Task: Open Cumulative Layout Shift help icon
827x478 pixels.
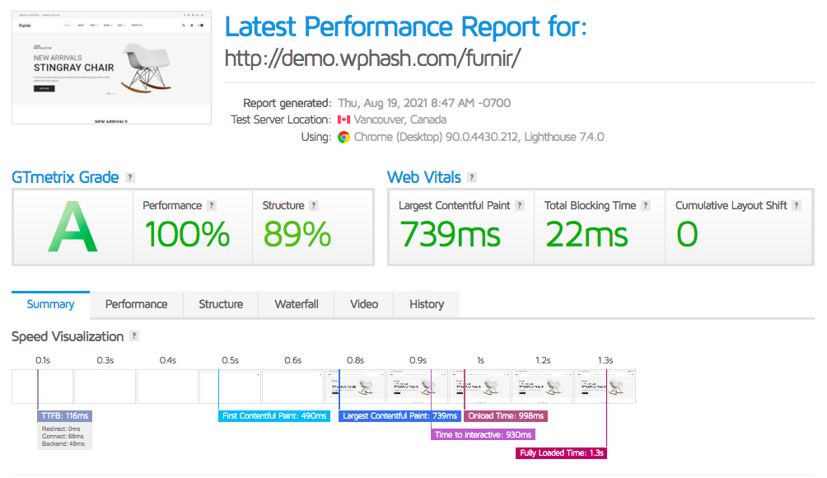Action: point(797,206)
